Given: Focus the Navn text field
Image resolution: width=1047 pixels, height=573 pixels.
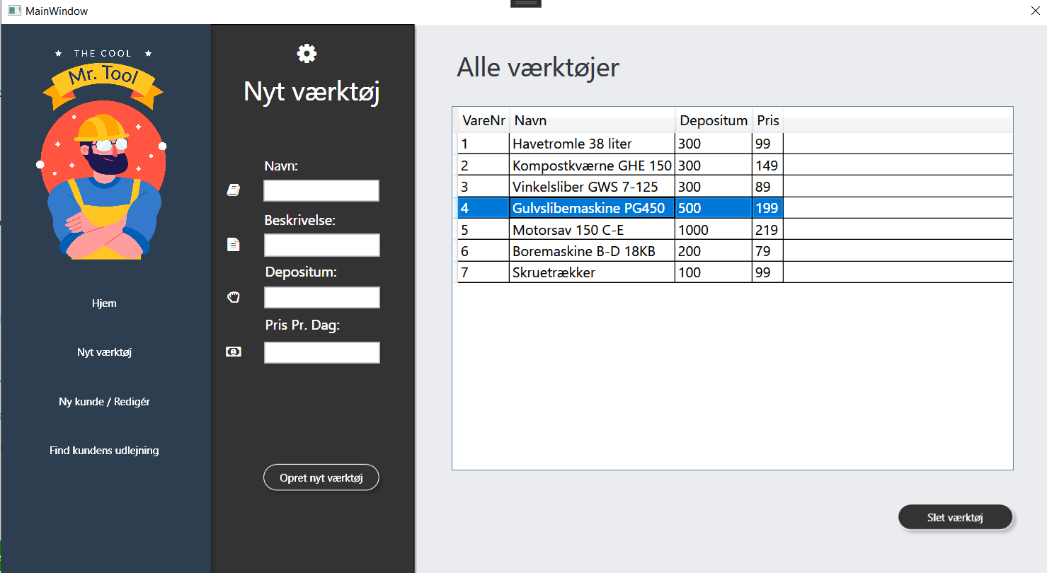Looking at the screenshot, I should tap(321, 190).
